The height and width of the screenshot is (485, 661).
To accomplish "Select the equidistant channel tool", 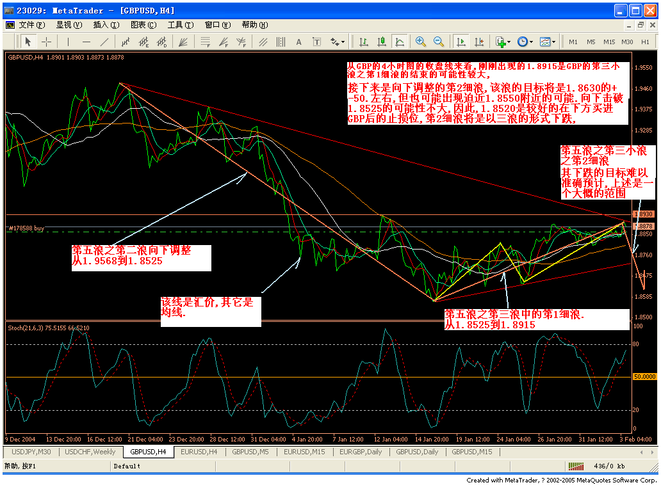I will [125, 42].
